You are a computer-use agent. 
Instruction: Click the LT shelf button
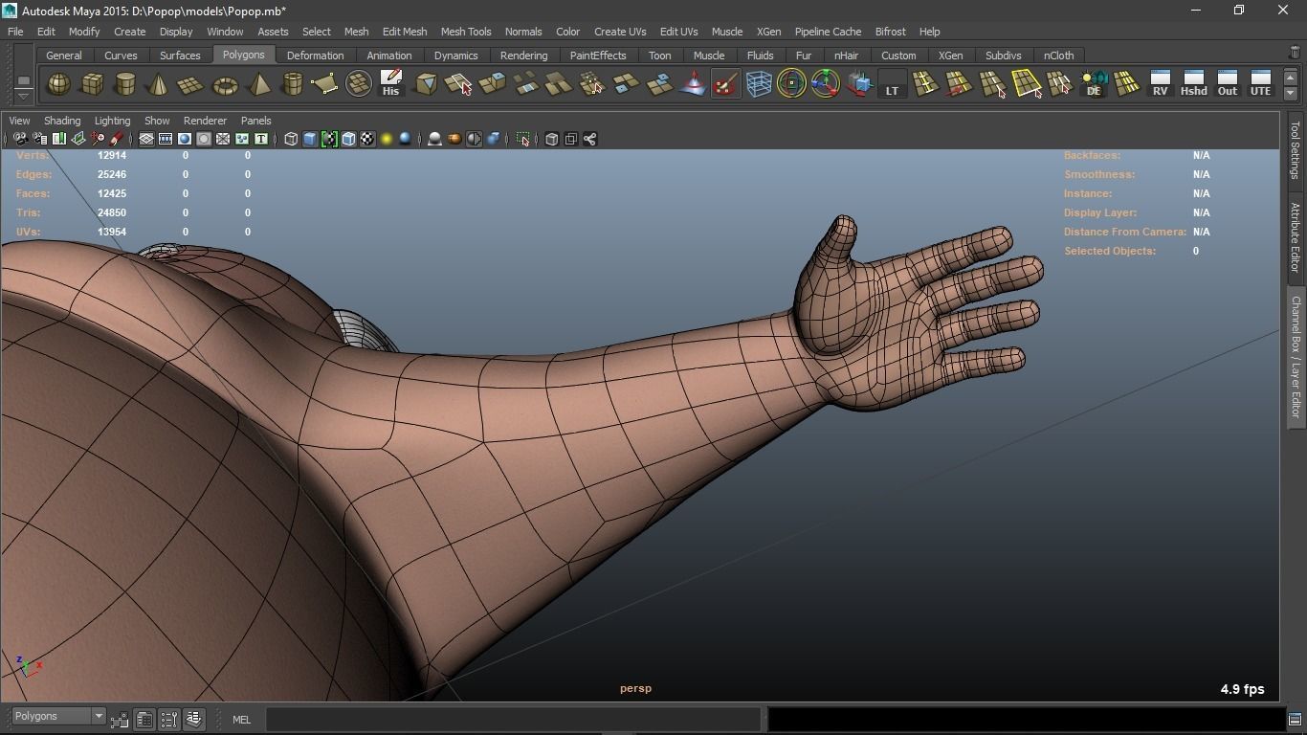(x=892, y=84)
